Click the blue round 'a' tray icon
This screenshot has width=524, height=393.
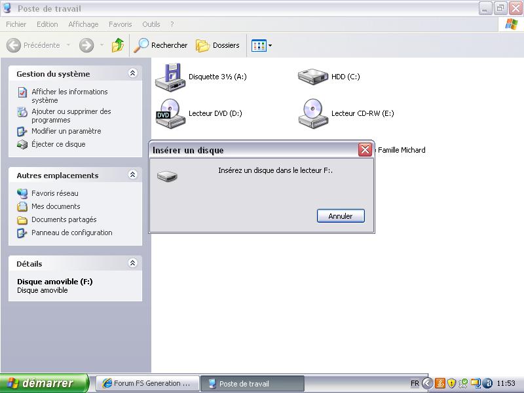487,383
